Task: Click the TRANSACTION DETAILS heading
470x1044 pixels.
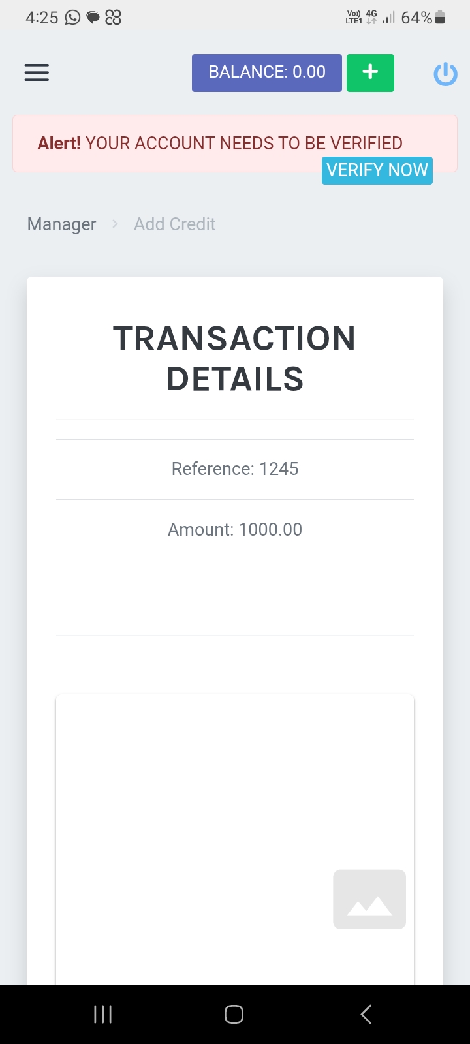Action: (x=235, y=358)
